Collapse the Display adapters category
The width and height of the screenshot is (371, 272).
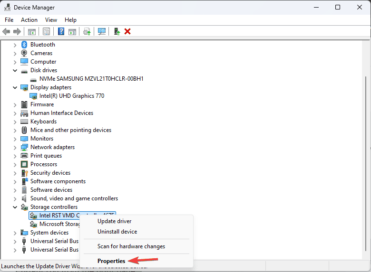15,88
